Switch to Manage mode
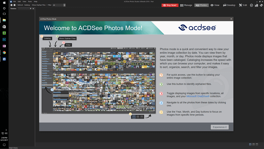264x149 pixels. (186, 5)
